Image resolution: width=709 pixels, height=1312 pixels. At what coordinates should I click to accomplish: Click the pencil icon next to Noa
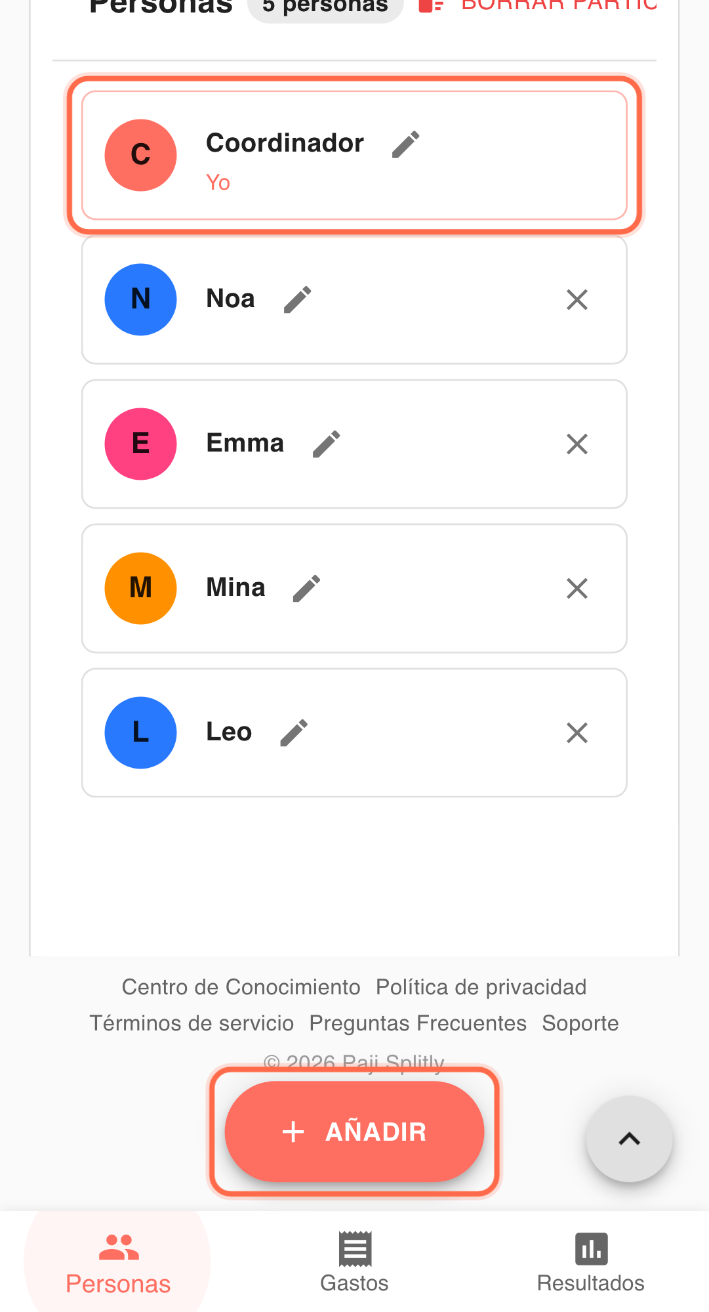click(297, 300)
